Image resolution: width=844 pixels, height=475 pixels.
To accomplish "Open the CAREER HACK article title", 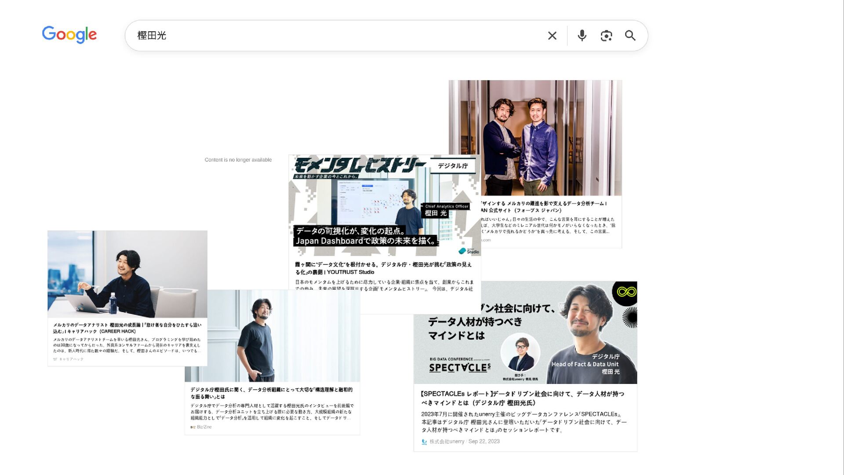I will tap(127, 328).
